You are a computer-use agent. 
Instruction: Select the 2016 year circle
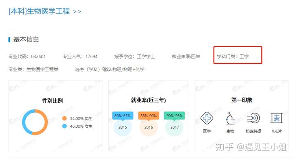[x=149, y=127]
